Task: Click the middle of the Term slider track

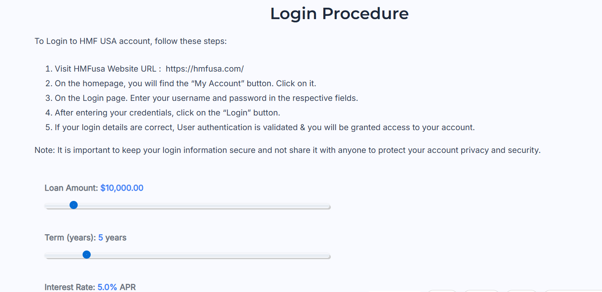Action: coord(188,256)
